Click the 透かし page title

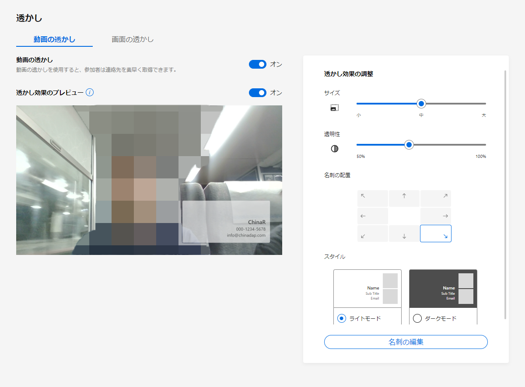(x=29, y=18)
